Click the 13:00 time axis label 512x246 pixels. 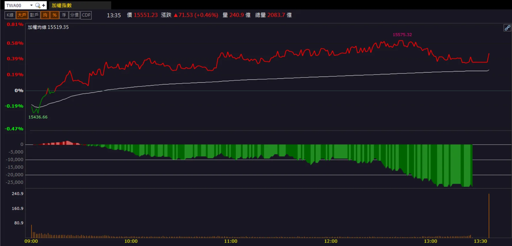430,241
